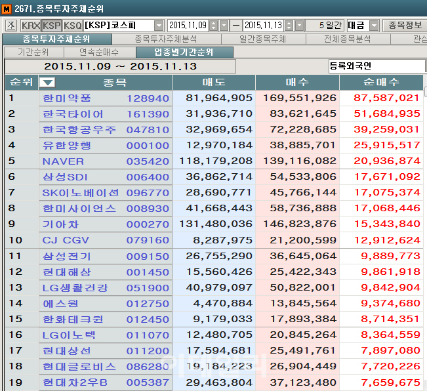Click the end date spinner arrows
Viewport: 427px width, 391px height.
pyautogui.click(x=289, y=26)
